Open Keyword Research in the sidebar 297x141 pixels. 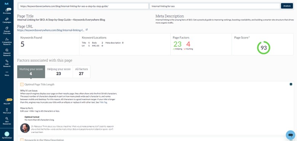[x=6, y=52]
